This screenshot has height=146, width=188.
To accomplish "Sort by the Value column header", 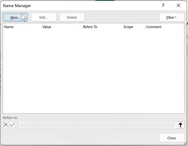I will (x=61, y=27).
